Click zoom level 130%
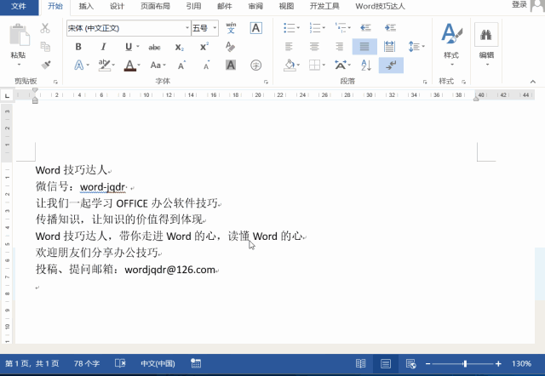 coord(521,363)
